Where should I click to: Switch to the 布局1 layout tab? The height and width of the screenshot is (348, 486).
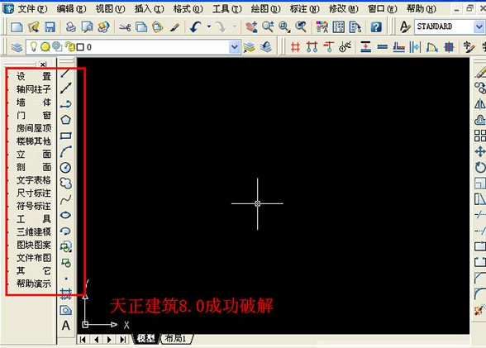point(175,339)
